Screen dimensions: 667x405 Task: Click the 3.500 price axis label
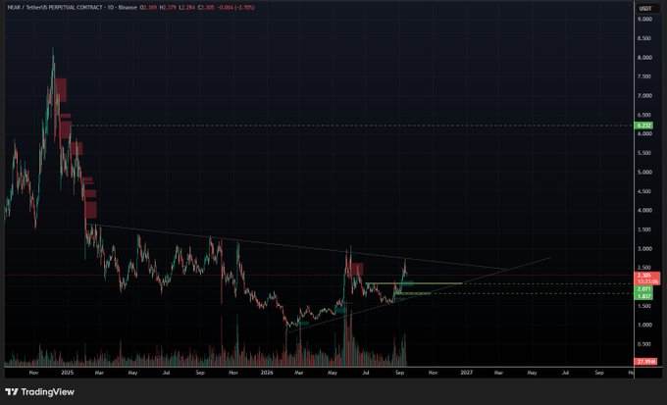tap(644, 229)
